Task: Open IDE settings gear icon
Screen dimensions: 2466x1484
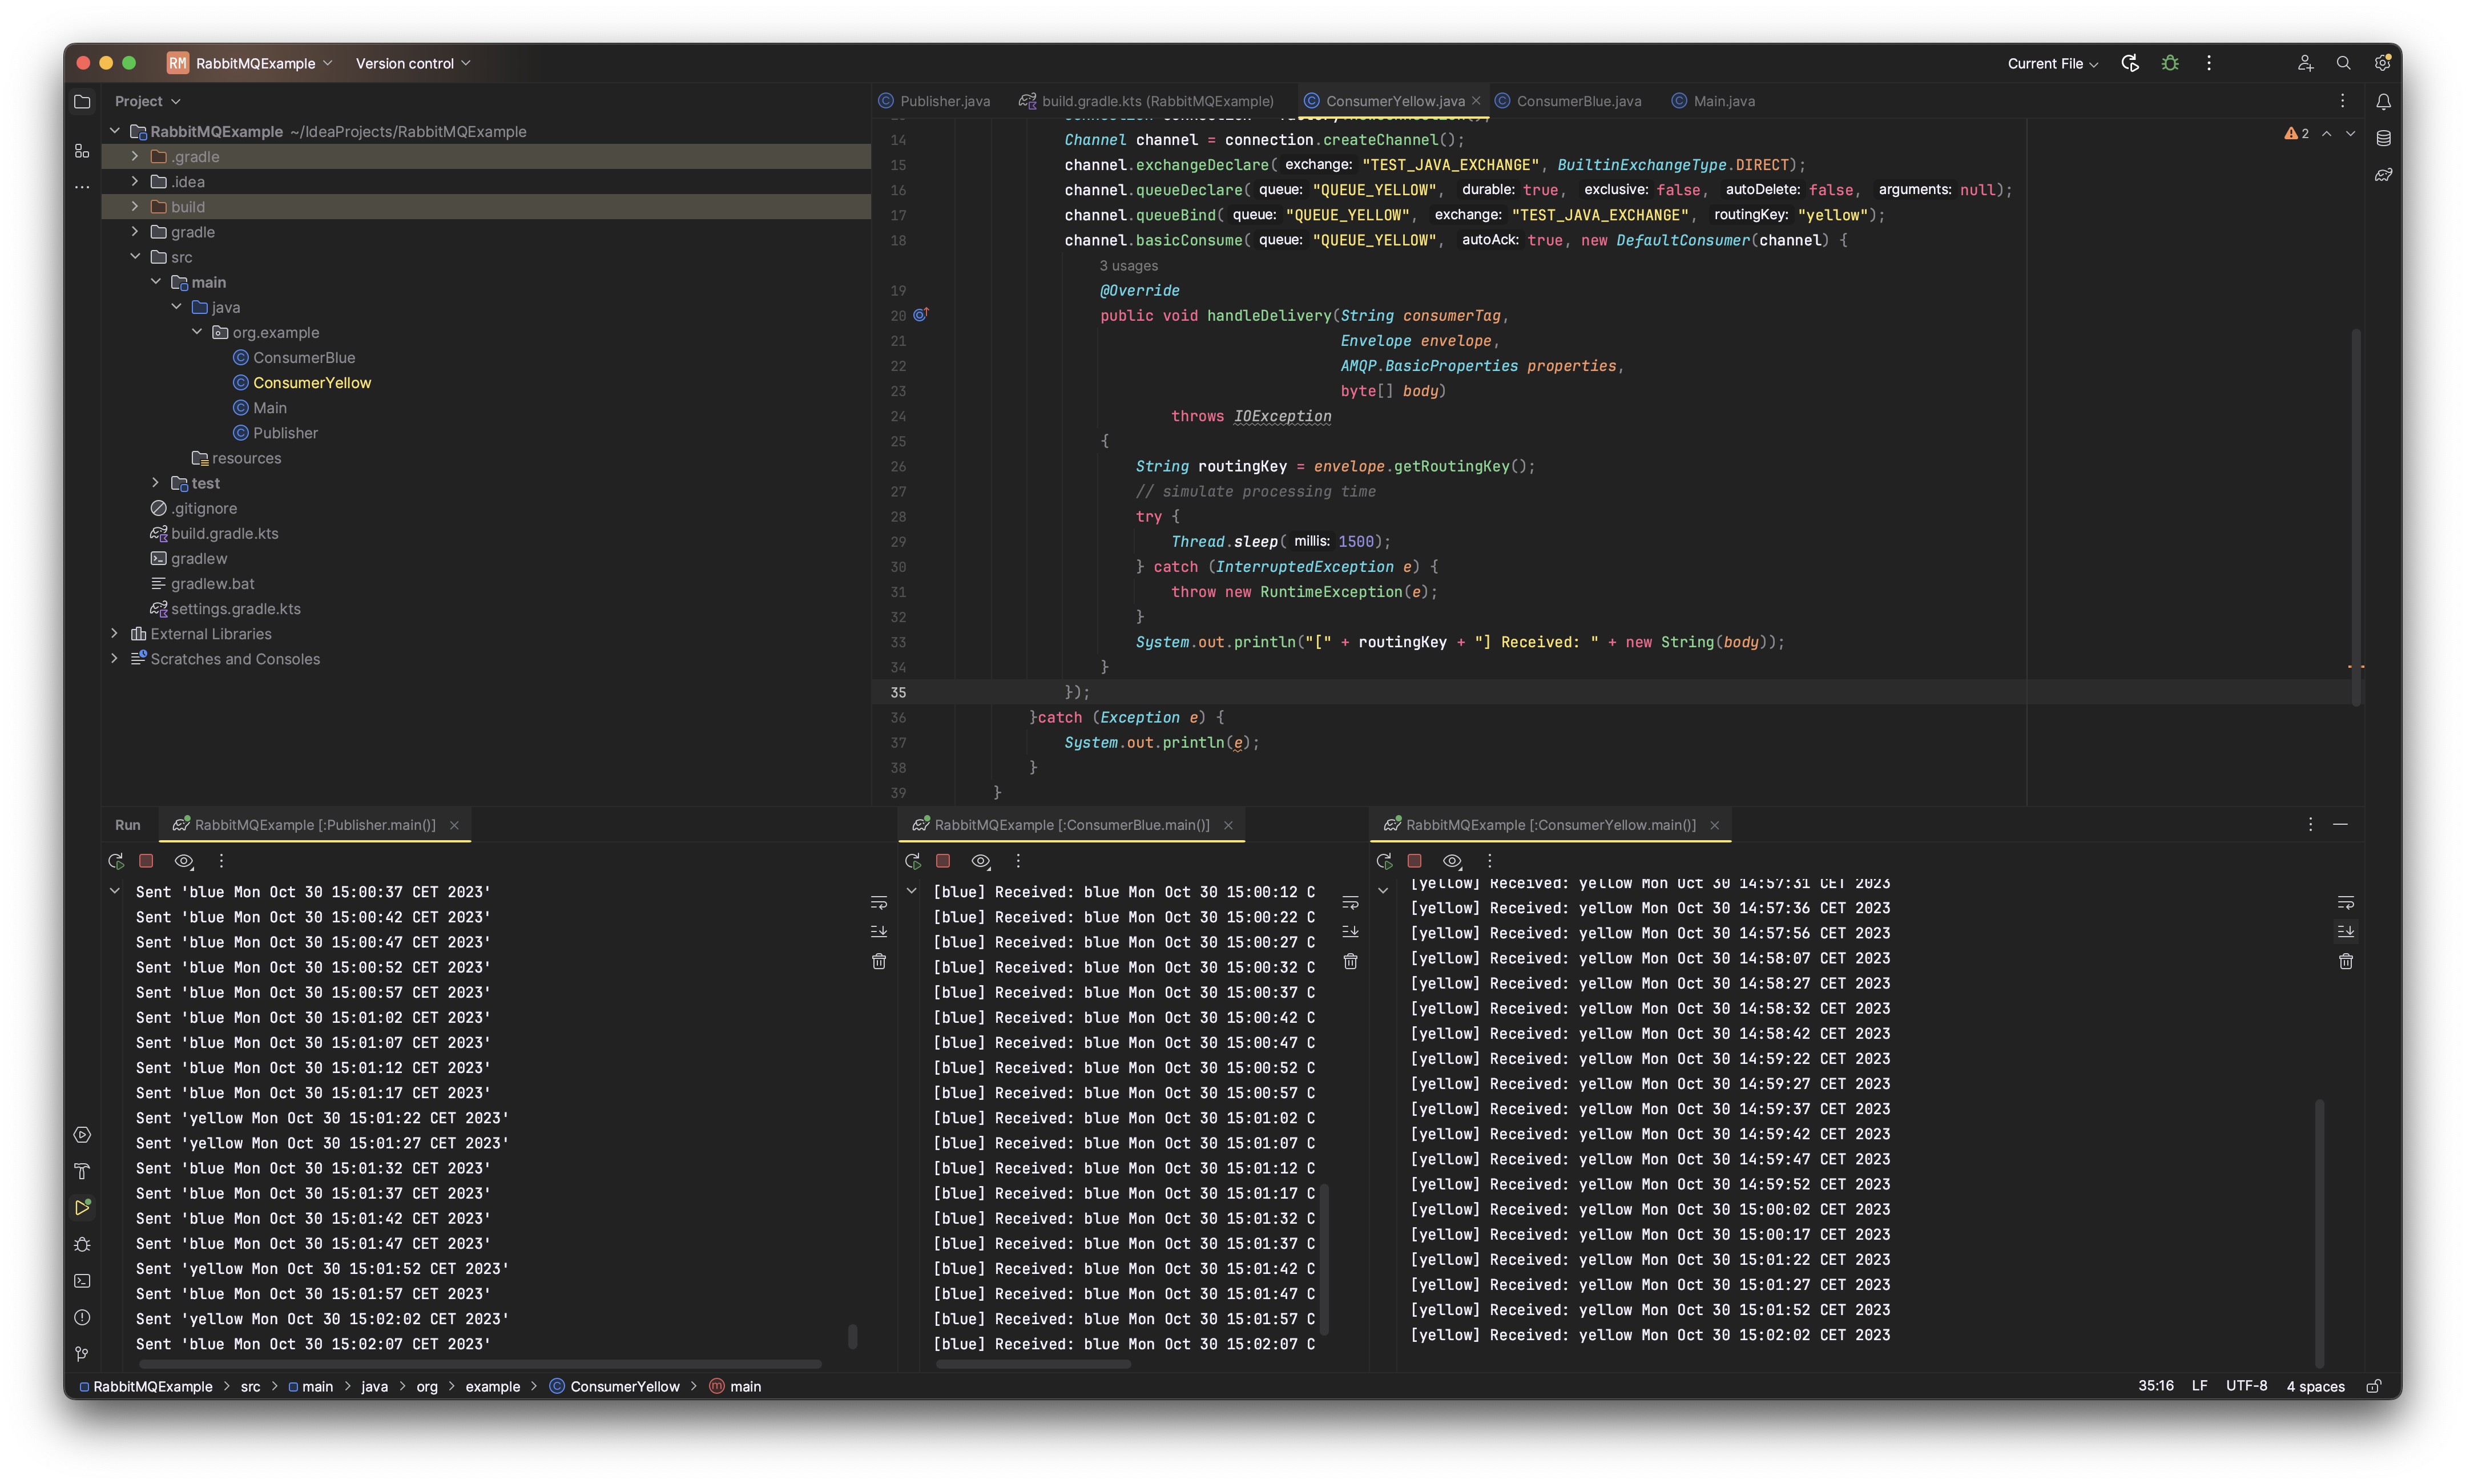Action: point(2382,63)
